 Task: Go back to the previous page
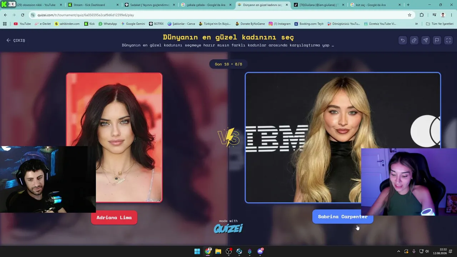5,15
